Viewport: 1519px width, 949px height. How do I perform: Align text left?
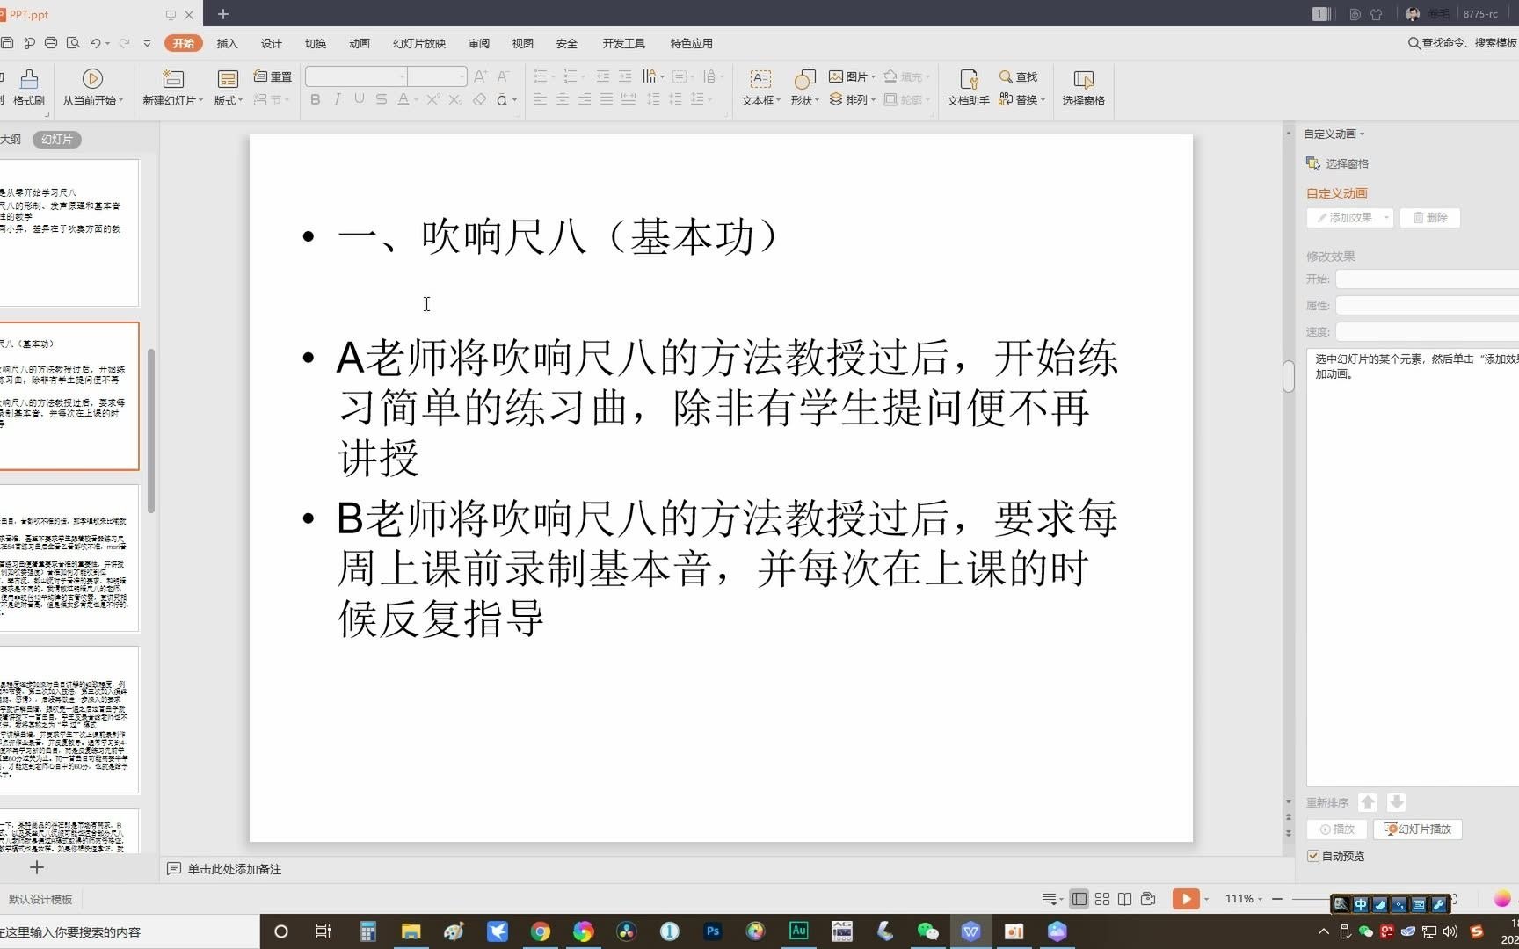[x=541, y=100]
